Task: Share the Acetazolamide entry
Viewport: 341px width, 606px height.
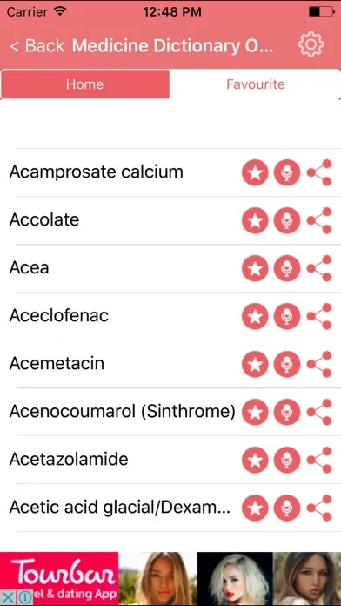Action: click(x=319, y=460)
